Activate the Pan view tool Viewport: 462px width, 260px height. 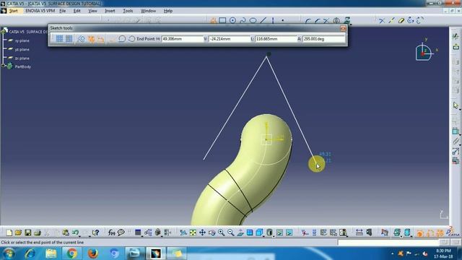pyautogui.click(x=202, y=233)
